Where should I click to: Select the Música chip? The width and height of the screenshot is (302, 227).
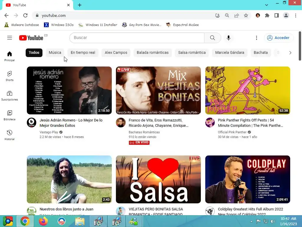[55, 53]
